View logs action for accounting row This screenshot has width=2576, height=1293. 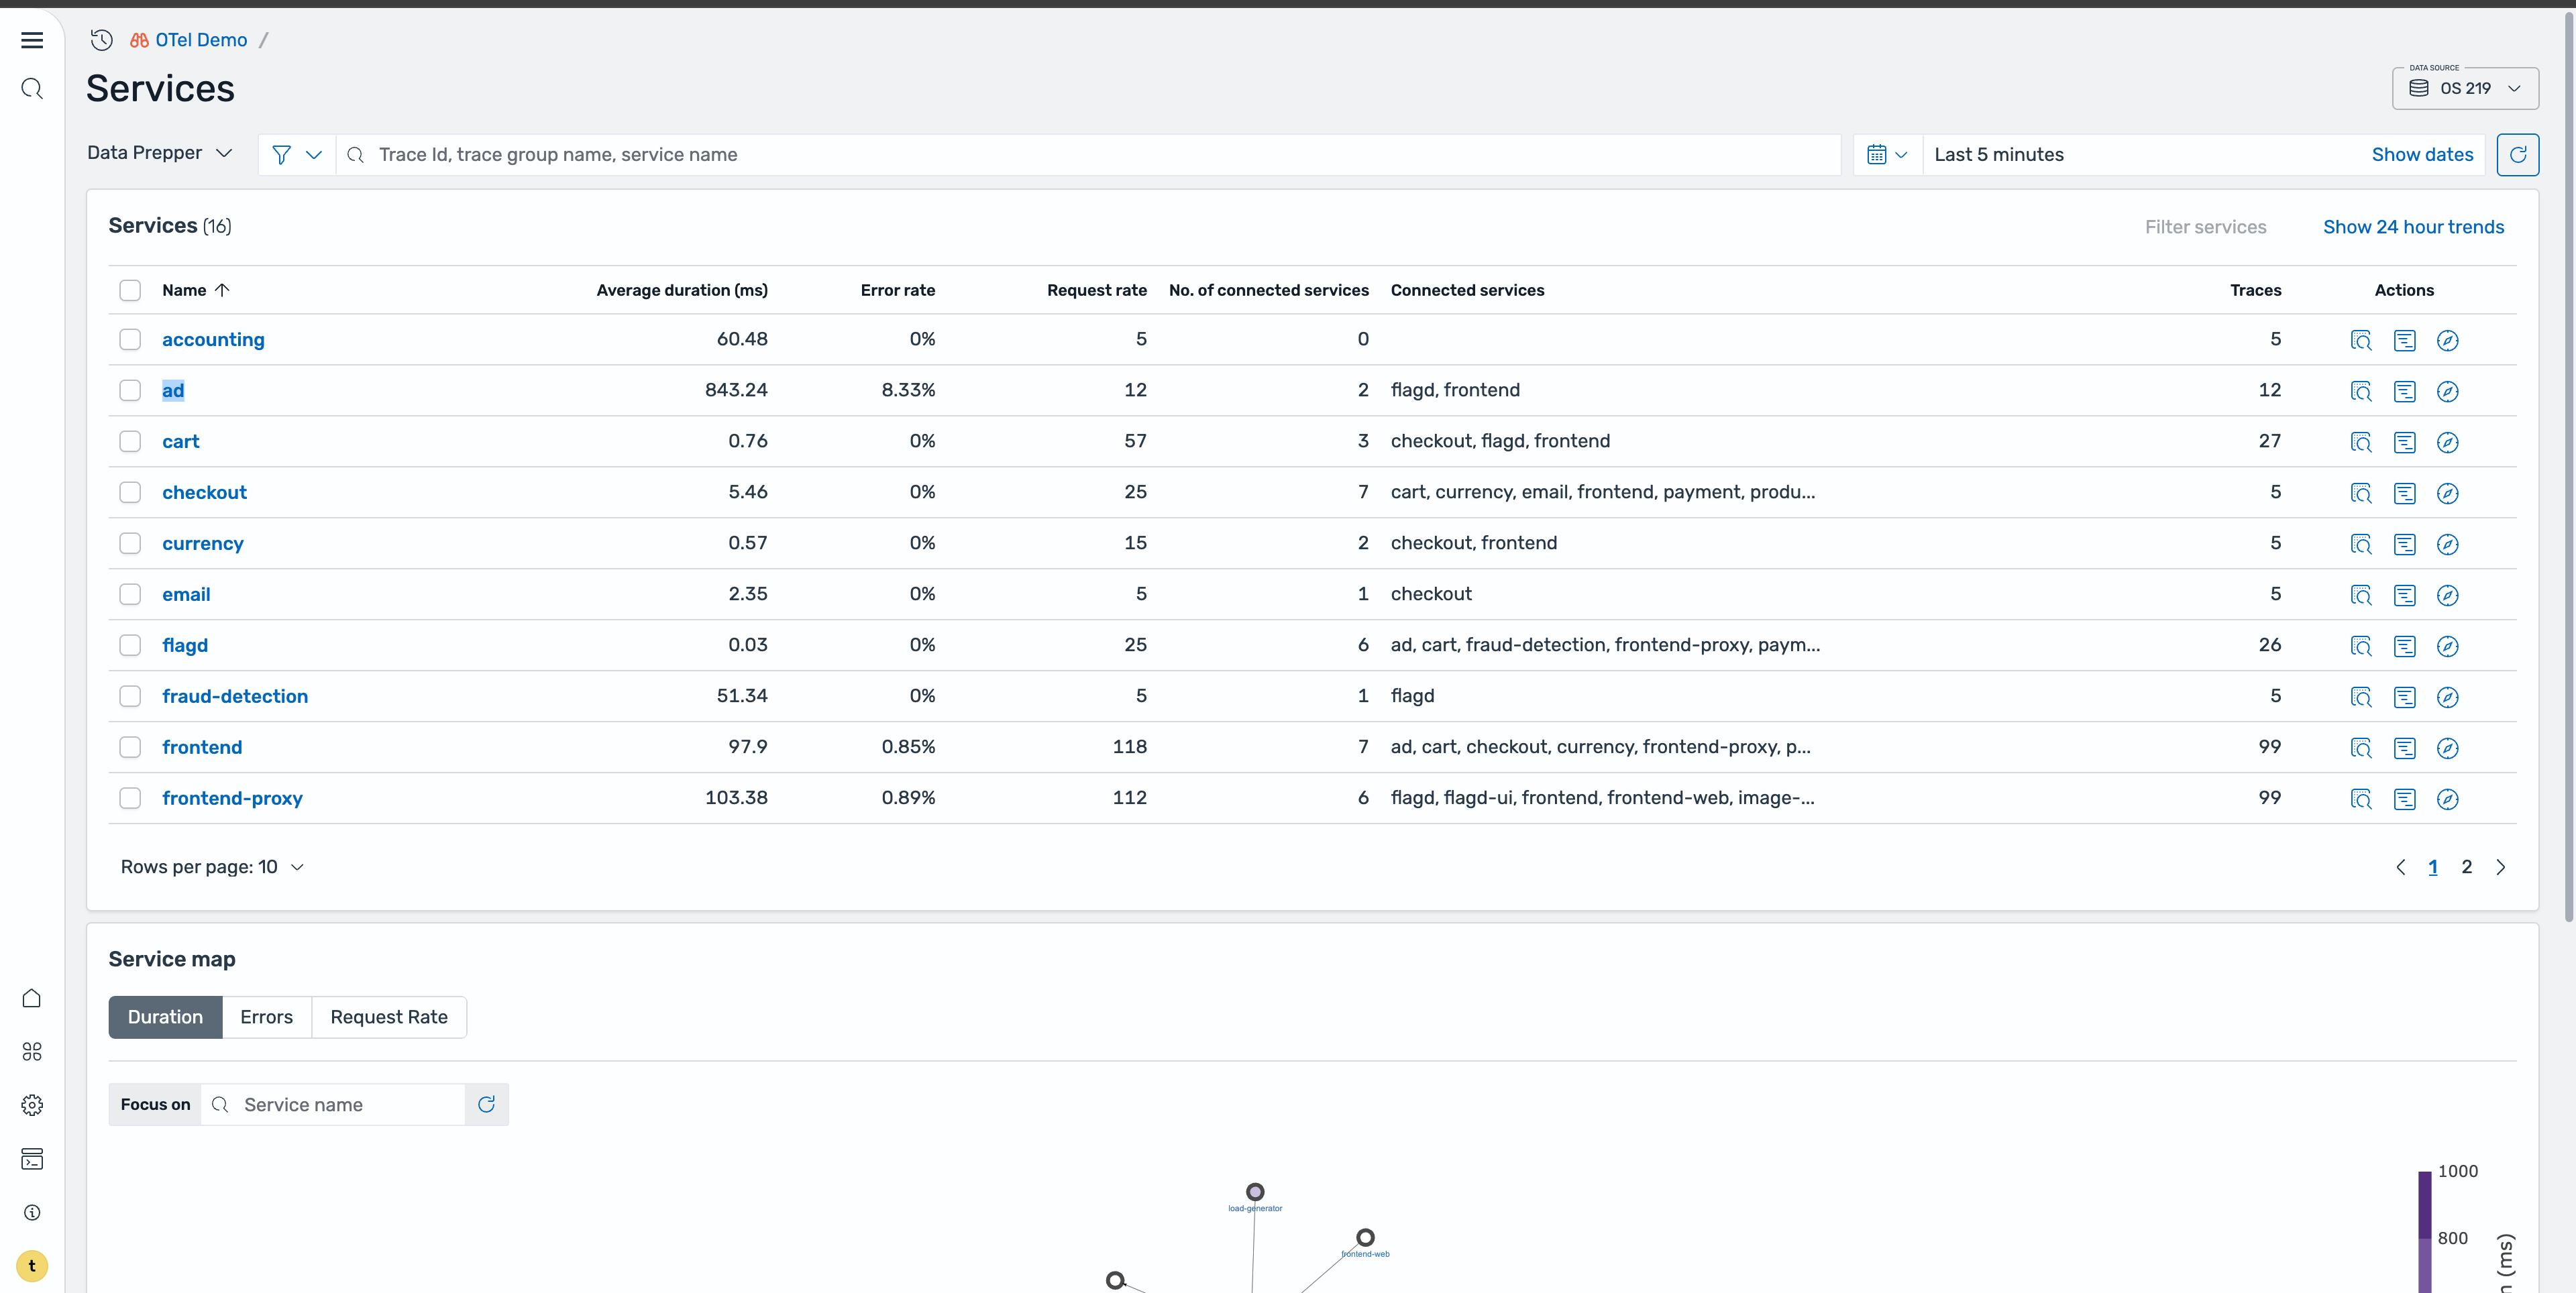(x=2404, y=340)
